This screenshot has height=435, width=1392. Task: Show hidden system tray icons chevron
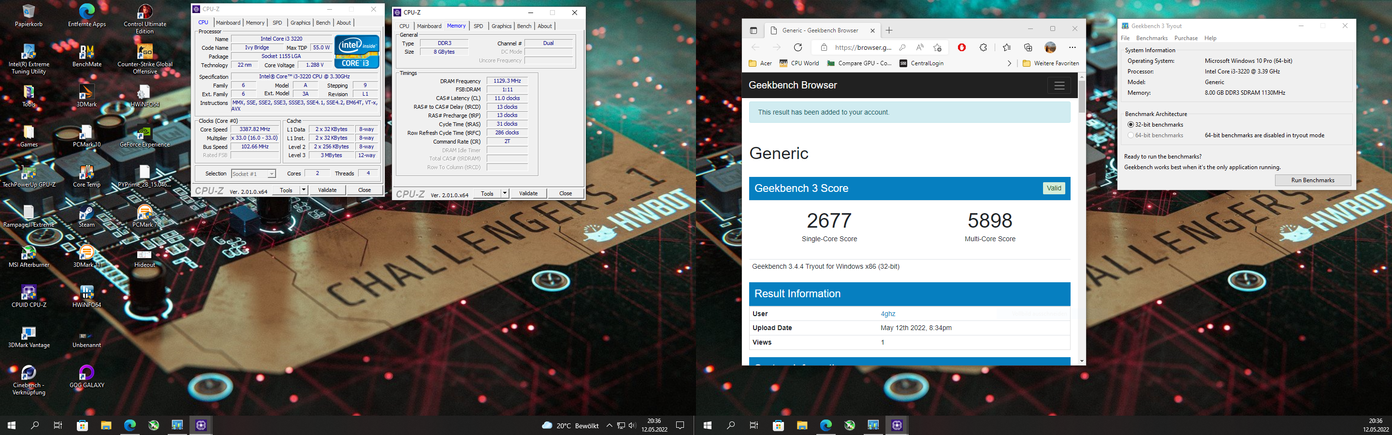point(609,425)
